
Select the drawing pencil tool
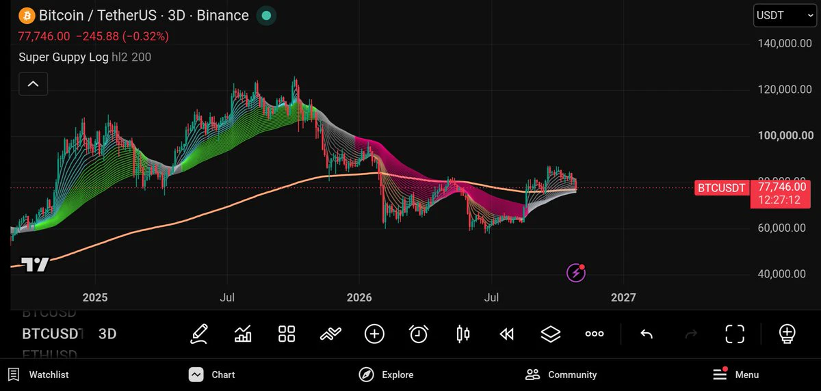point(198,334)
